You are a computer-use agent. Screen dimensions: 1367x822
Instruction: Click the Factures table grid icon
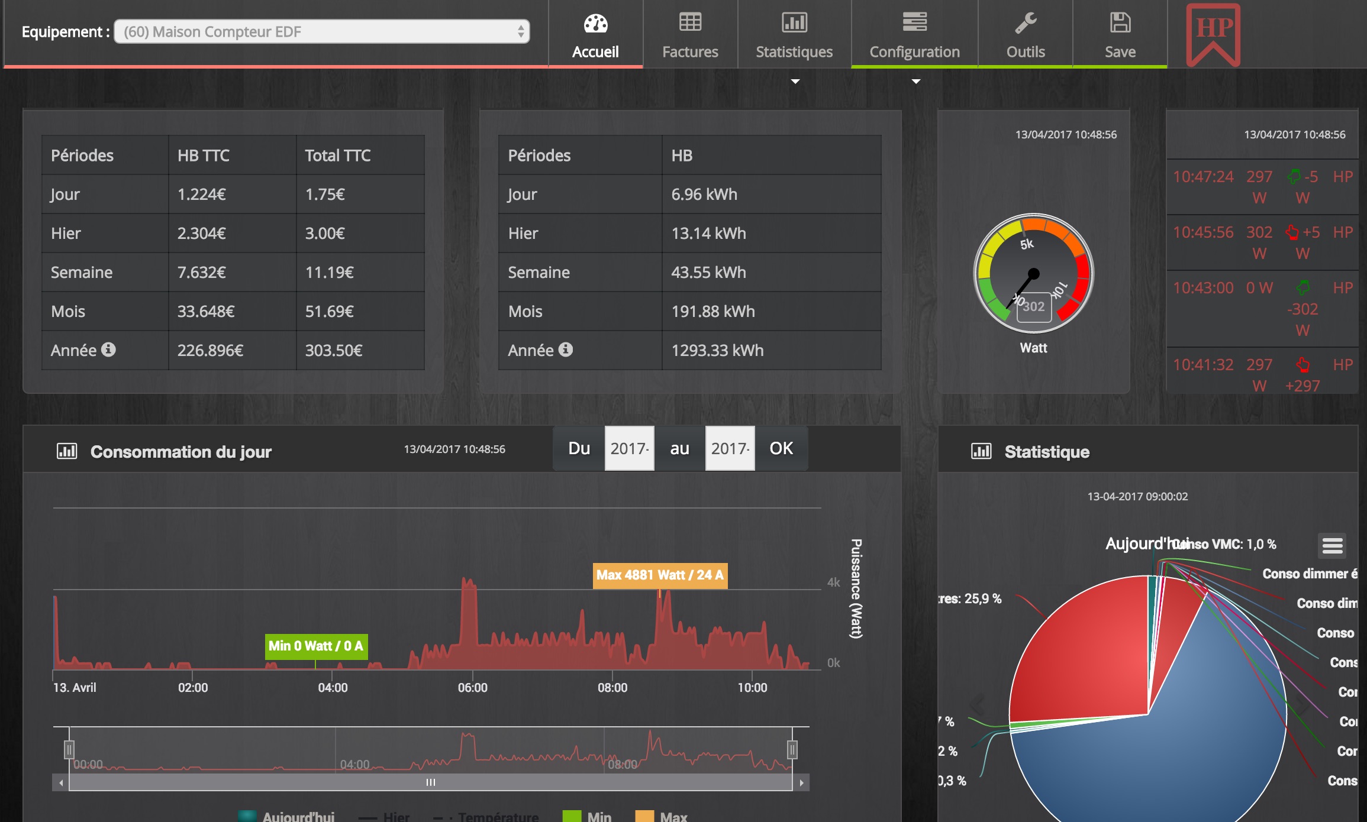pyautogui.click(x=690, y=22)
